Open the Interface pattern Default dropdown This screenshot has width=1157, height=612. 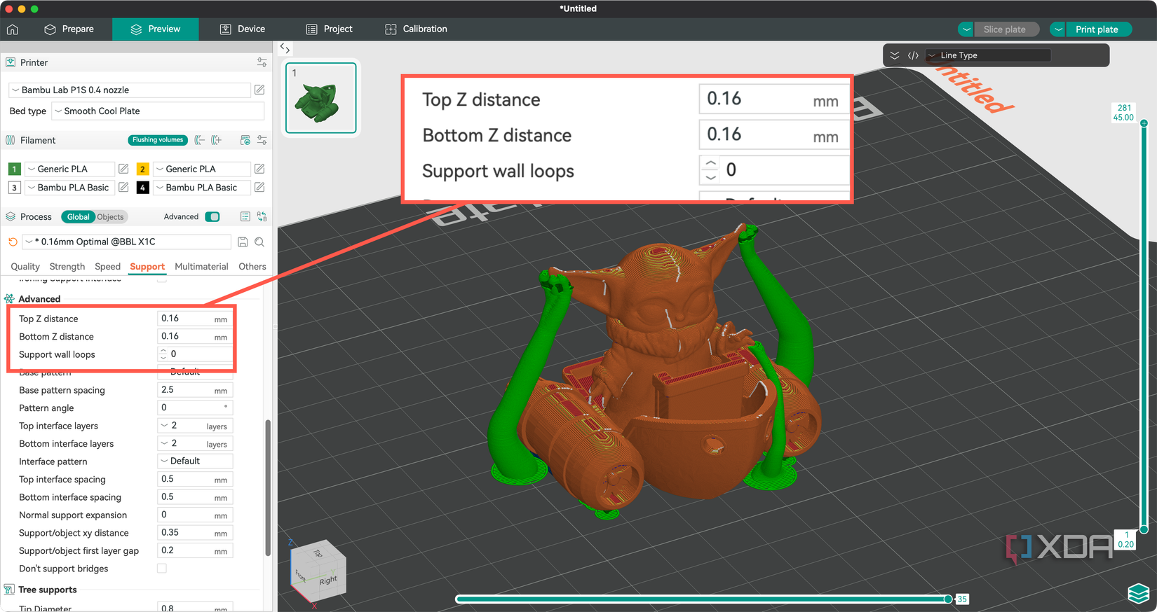click(195, 461)
